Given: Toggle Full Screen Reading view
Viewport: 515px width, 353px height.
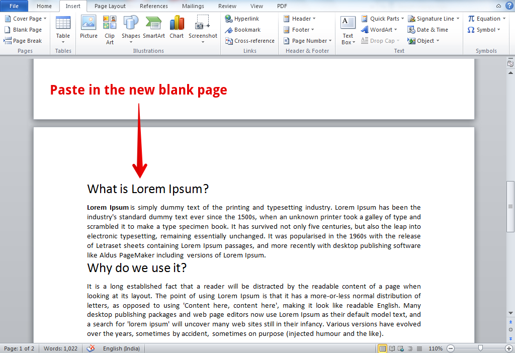Looking at the screenshot, I should [x=392, y=348].
